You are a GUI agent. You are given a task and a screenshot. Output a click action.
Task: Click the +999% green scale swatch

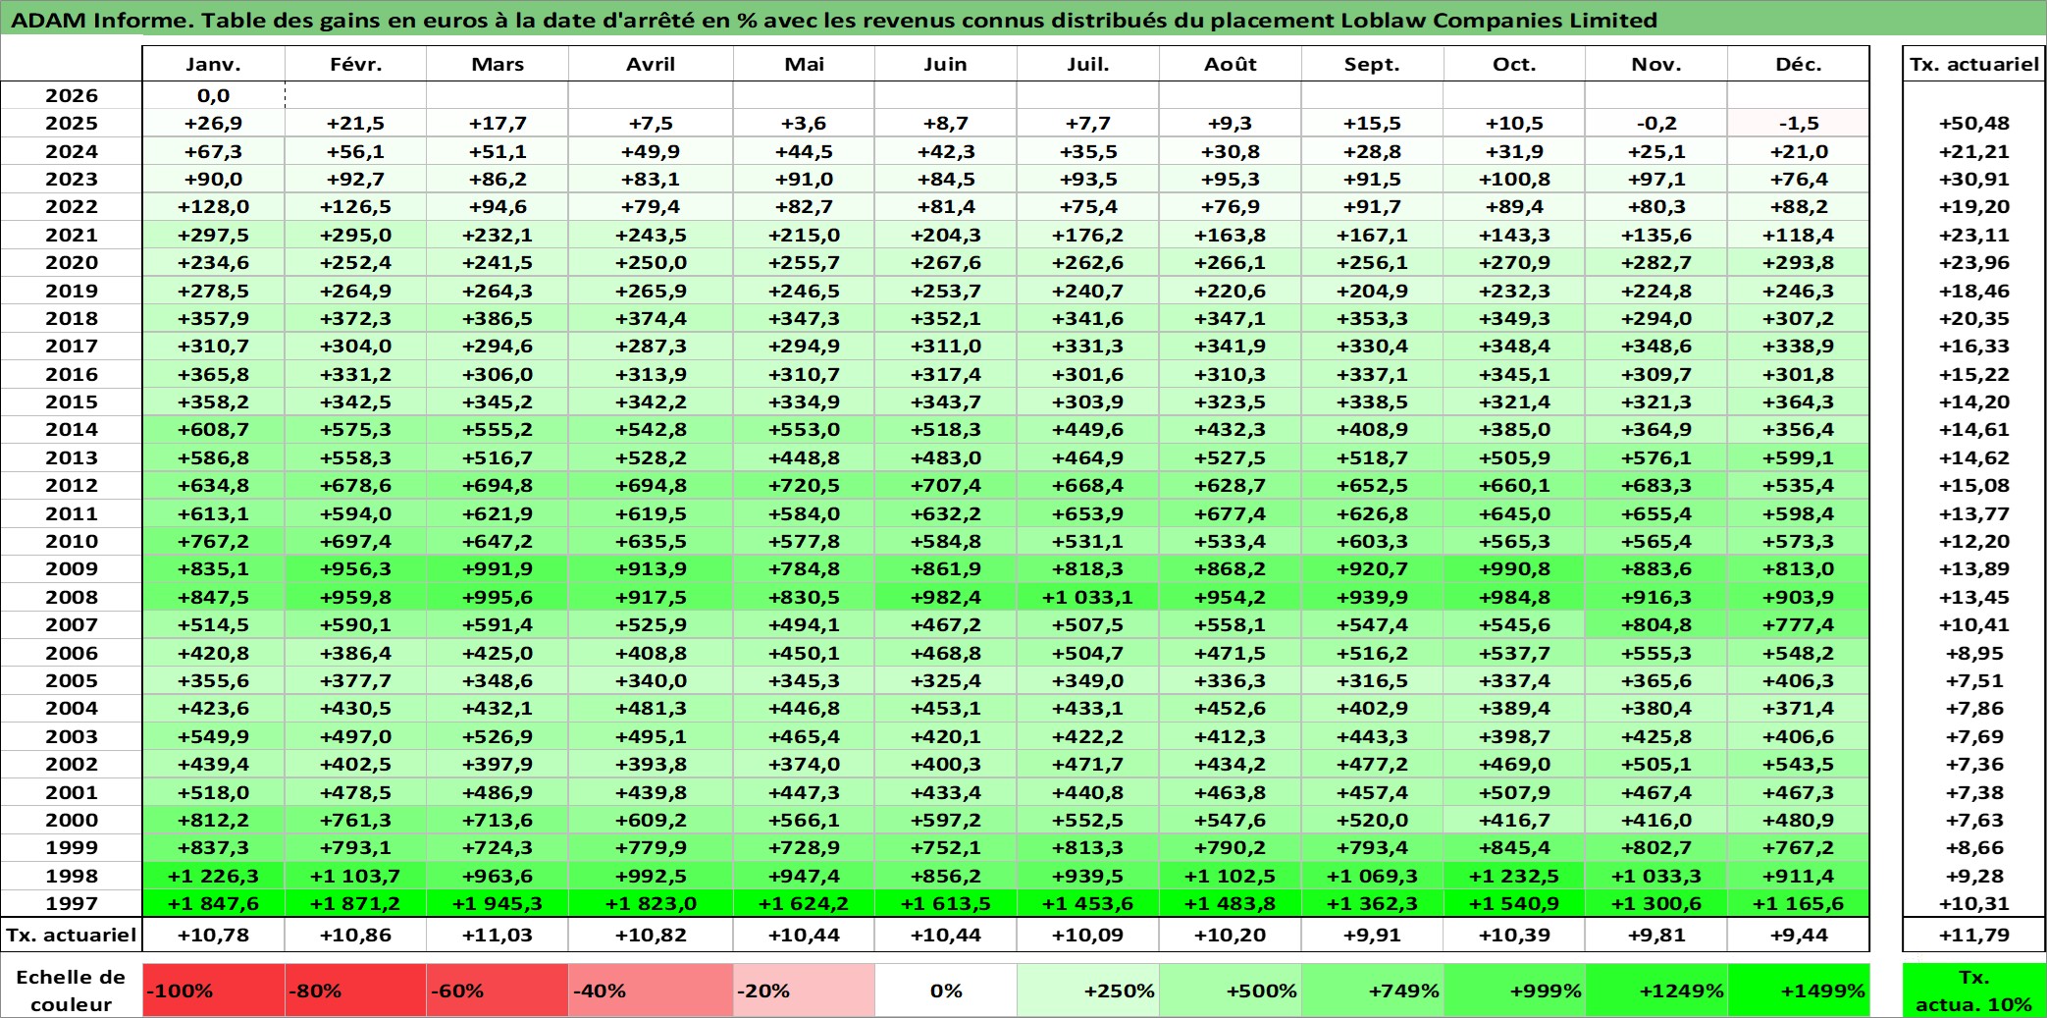1514,991
